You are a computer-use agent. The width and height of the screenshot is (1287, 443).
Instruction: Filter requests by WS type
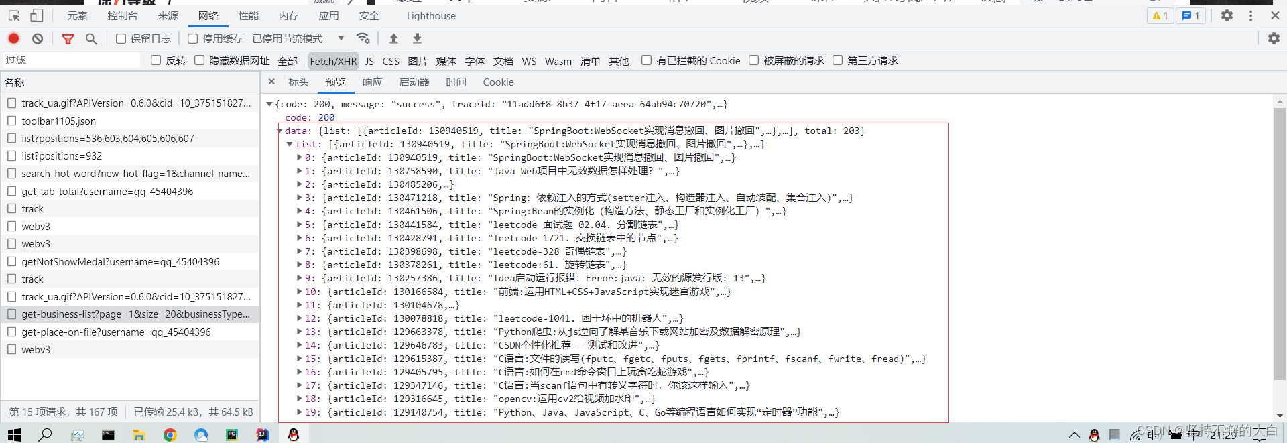tap(529, 61)
